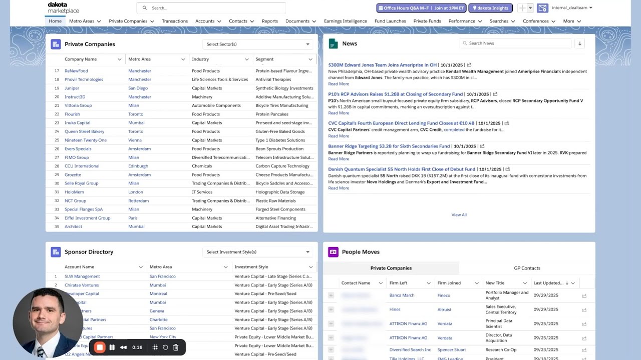Open the Firm Joined column menu chevron
This screenshot has height=360, width=641.
pyautogui.click(x=476, y=283)
